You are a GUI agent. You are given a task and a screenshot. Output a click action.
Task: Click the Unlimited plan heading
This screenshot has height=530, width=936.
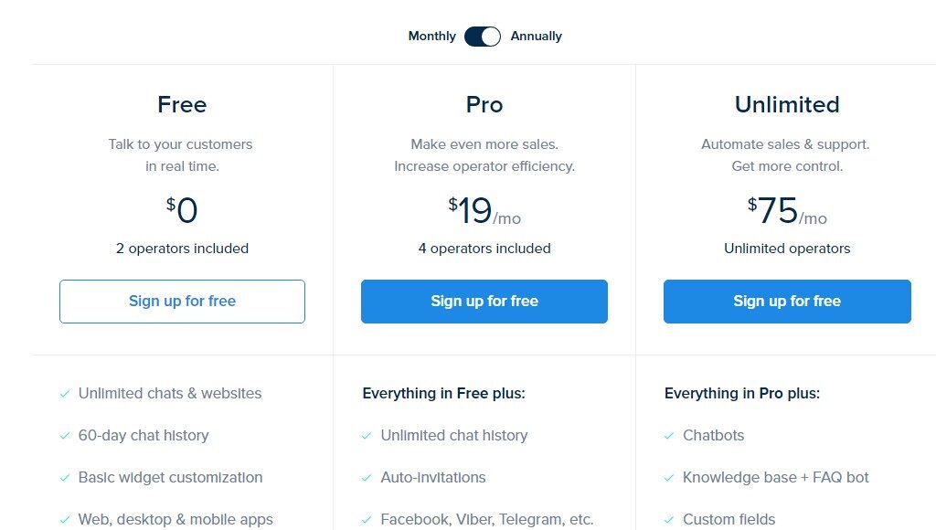coord(787,105)
